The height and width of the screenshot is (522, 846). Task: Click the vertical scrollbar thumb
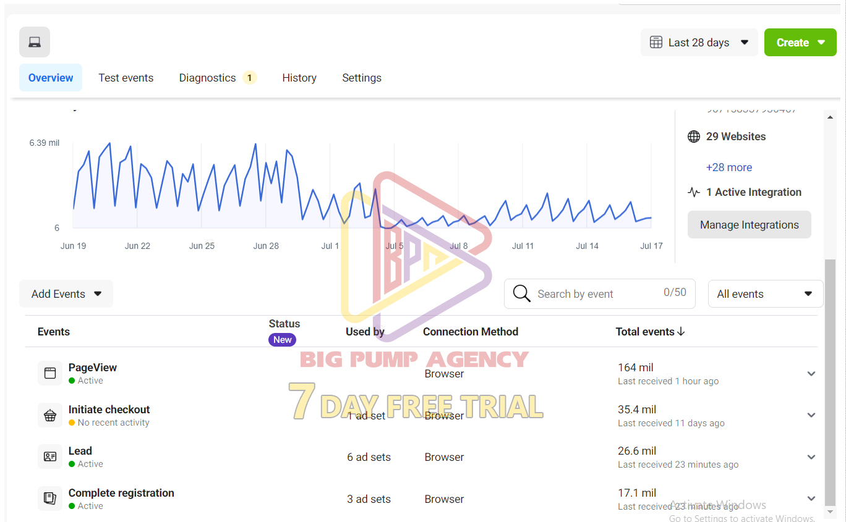pyautogui.click(x=831, y=382)
